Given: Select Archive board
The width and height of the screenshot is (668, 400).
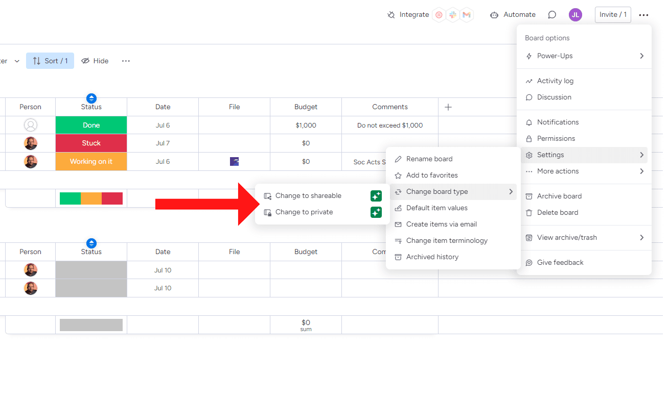Looking at the screenshot, I should pyautogui.click(x=584, y=196).
